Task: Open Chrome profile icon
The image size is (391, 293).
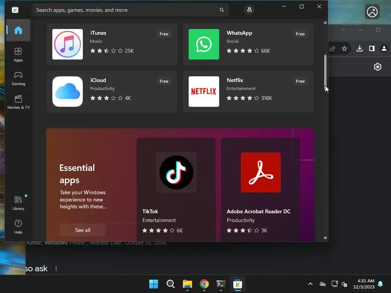Action: click(384, 48)
